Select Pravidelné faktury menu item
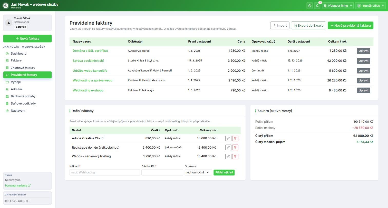 27,75
